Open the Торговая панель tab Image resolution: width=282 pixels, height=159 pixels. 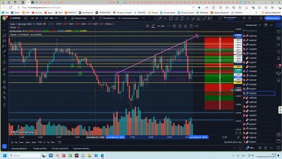point(81,148)
